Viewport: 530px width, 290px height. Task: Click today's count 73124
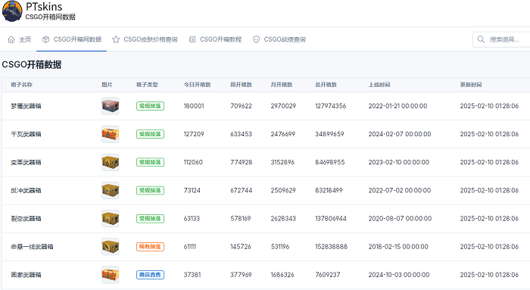[192, 190]
